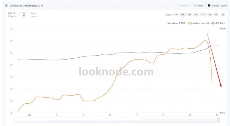Show All time zoom range
Viewport: 230px width, 126px height.
(x=216, y=15)
